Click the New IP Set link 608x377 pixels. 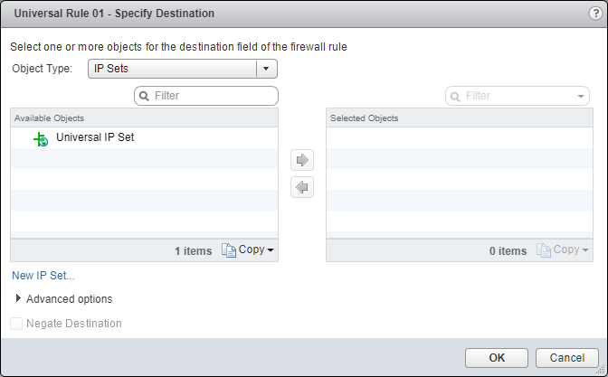[43, 276]
